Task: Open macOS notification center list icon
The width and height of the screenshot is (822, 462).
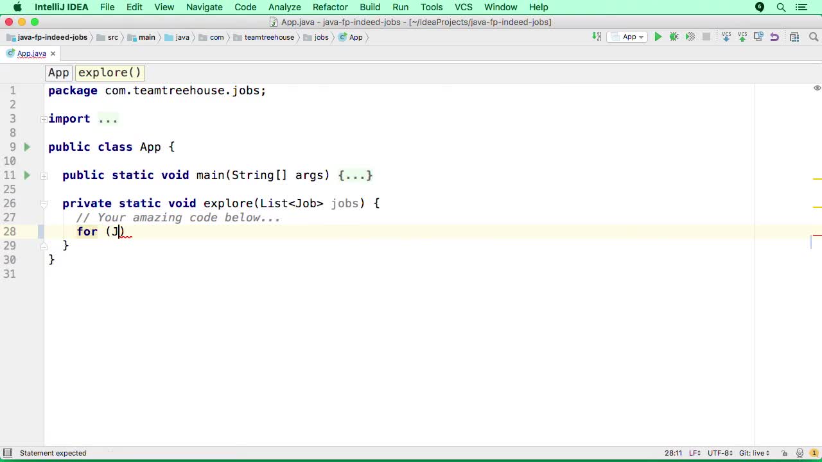Action: pyautogui.click(x=803, y=7)
